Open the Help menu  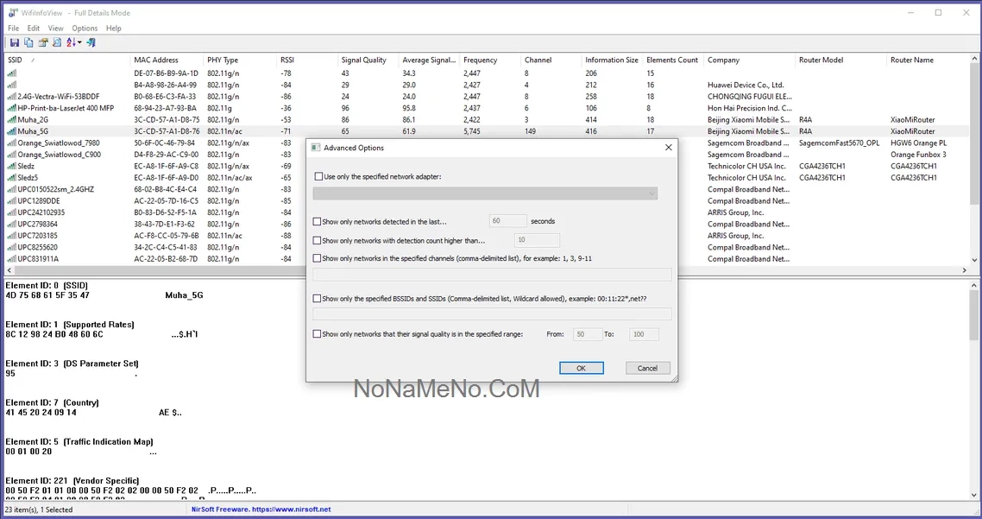tap(113, 28)
